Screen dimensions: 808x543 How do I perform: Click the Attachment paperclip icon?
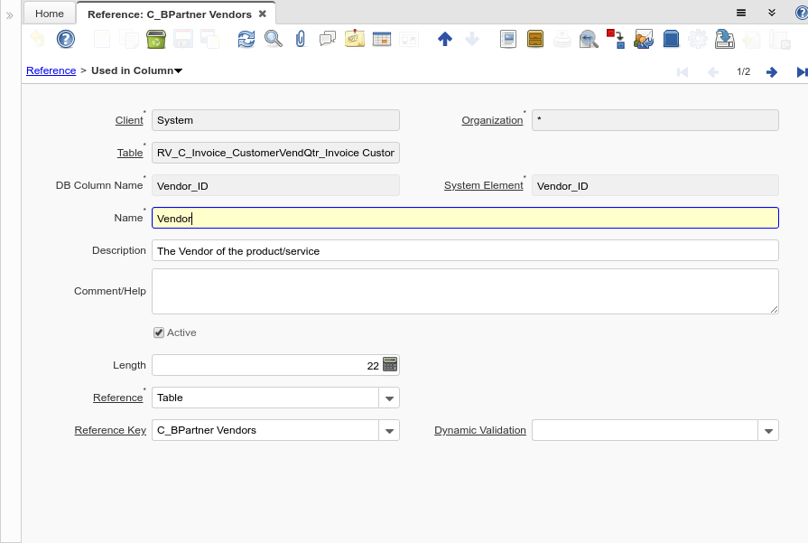point(301,39)
